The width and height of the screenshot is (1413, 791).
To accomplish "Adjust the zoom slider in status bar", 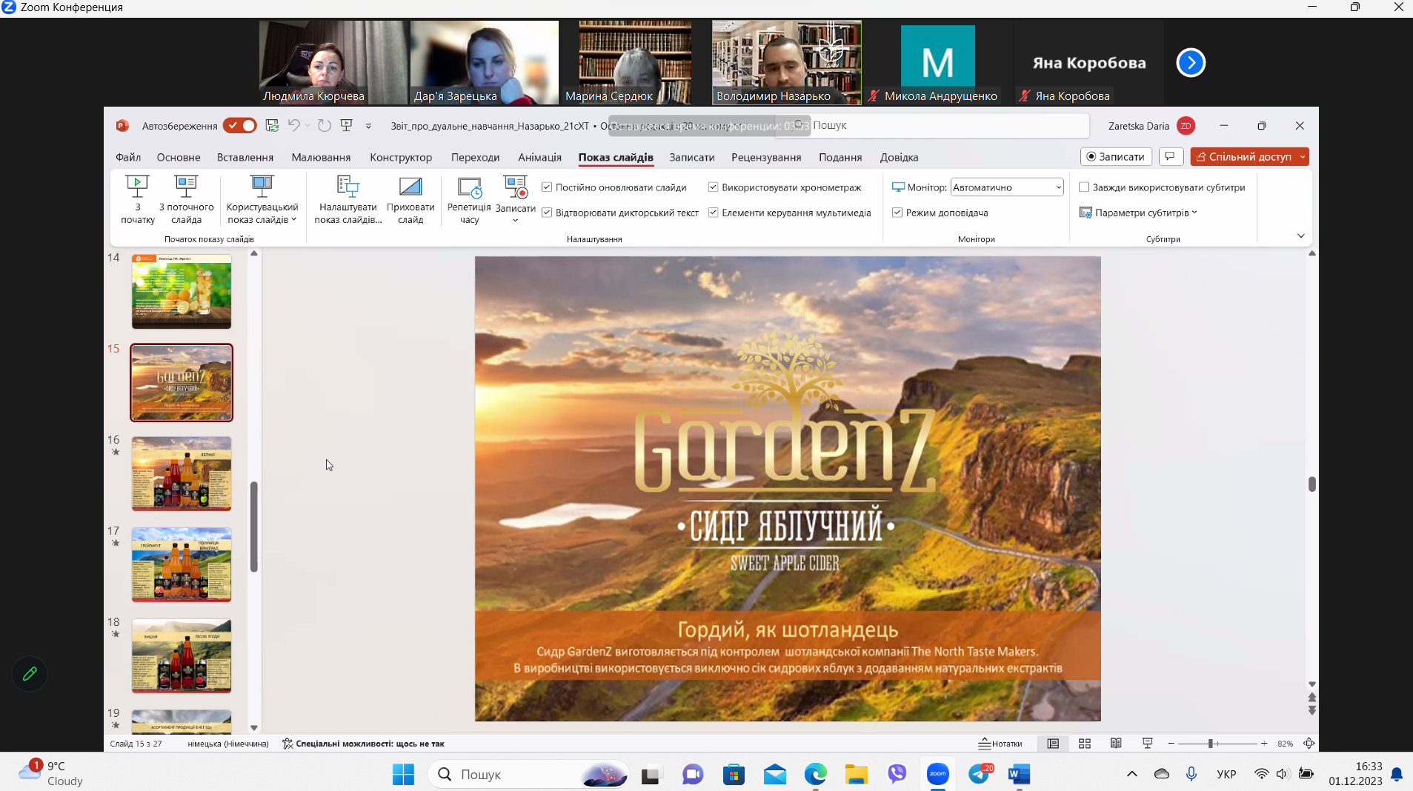I will (1210, 744).
